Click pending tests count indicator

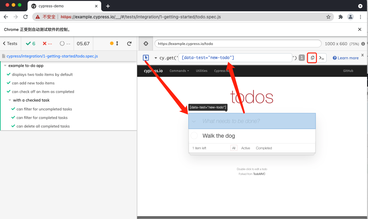65,44
